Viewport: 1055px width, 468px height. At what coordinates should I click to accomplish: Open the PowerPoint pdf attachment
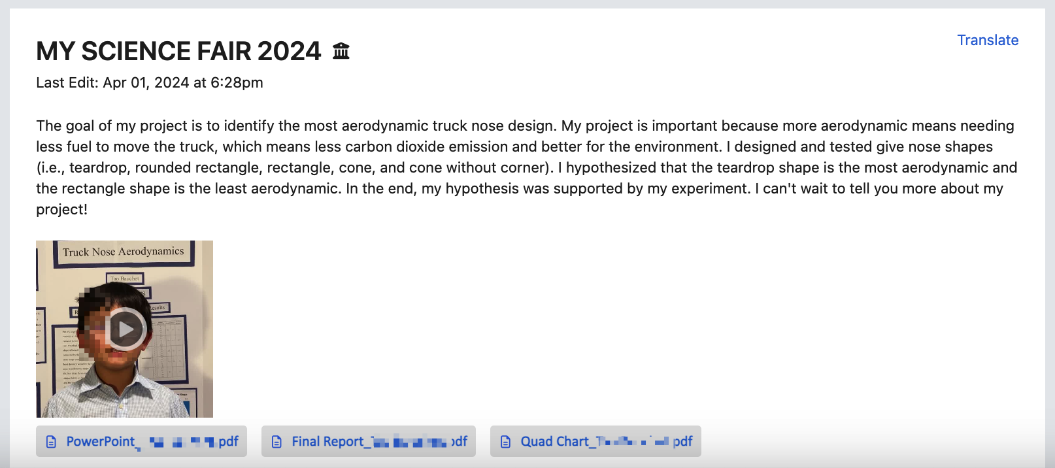click(x=141, y=441)
